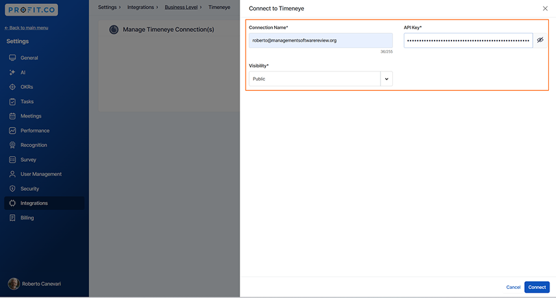Go to OKRs settings
This screenshot has height=298, width=556.
44,87
